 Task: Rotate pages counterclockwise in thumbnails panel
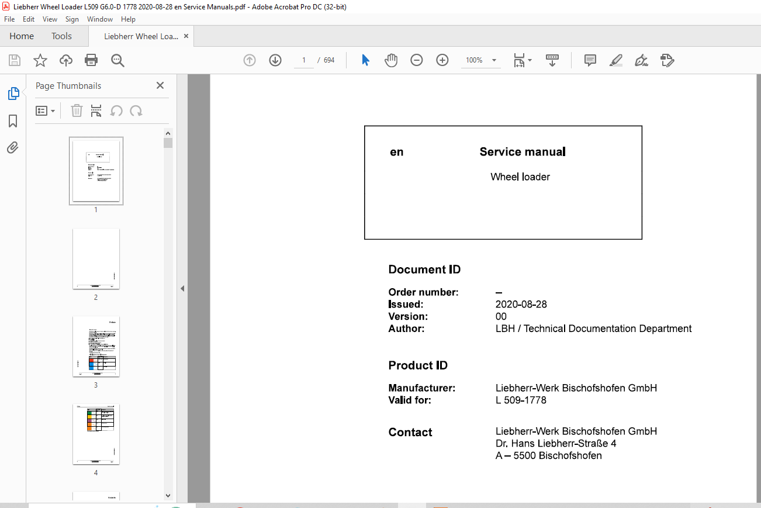coord(116,110)
